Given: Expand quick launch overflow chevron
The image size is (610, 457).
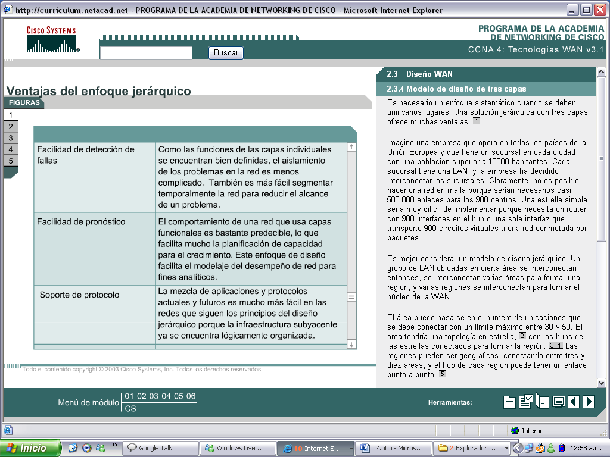Looking at the screenshot, I should (x=114, y=445).
